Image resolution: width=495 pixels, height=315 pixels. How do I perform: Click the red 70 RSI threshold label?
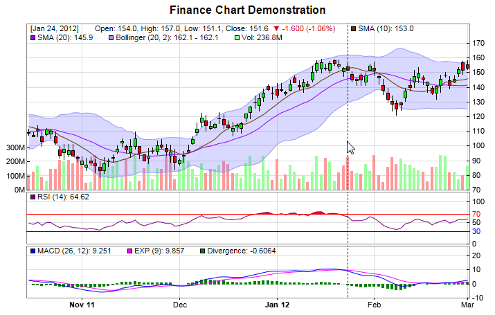(476, 214)
